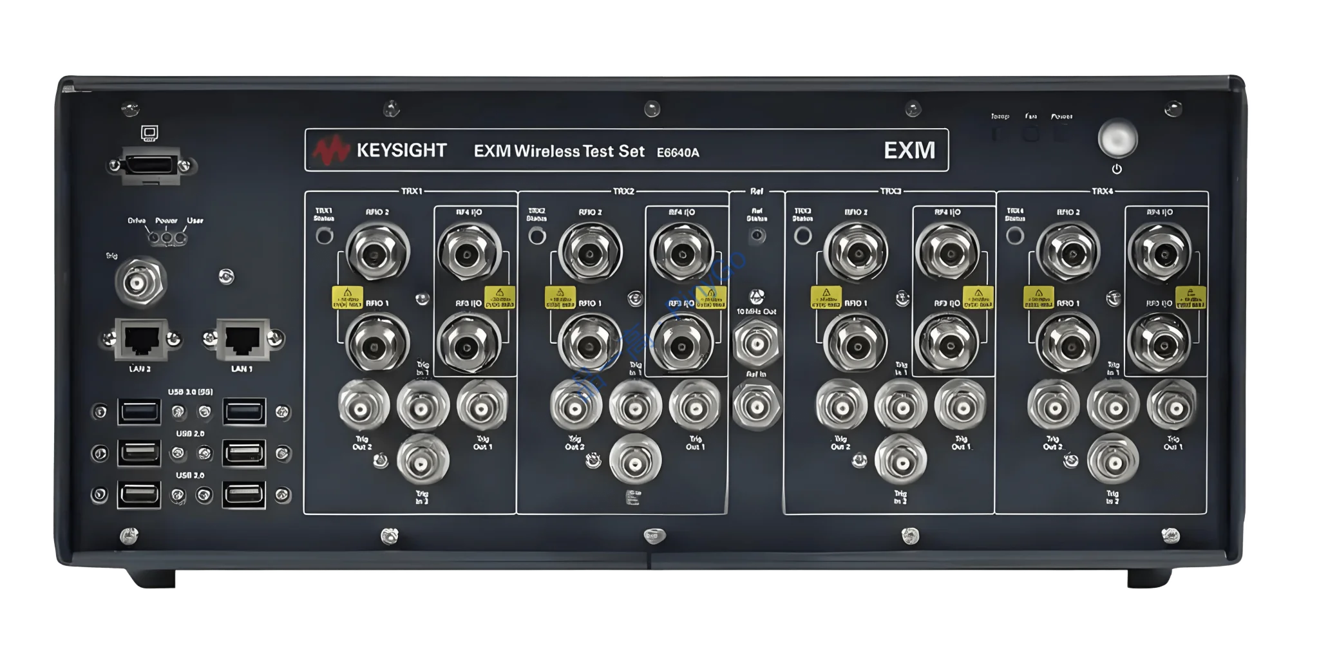The width and height of the screenshot is (1319, 647).
Task: Select the LAN 1 Ethernet port
Action: [x=242, y=339]
